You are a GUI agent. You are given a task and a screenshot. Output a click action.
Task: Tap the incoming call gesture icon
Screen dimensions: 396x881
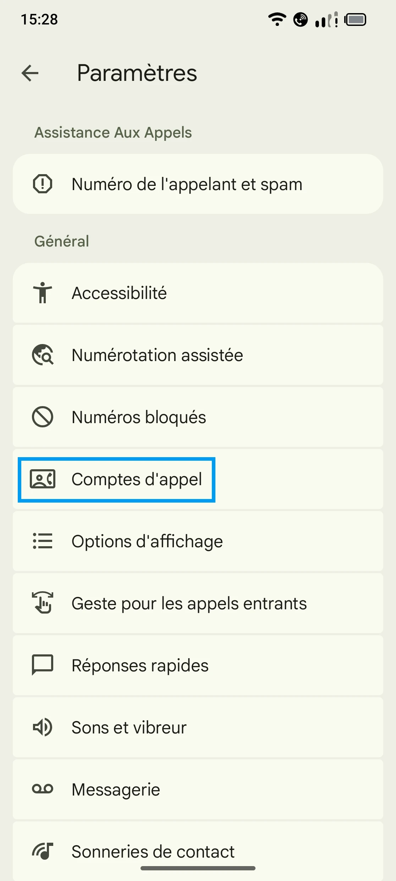click(43, 603)
